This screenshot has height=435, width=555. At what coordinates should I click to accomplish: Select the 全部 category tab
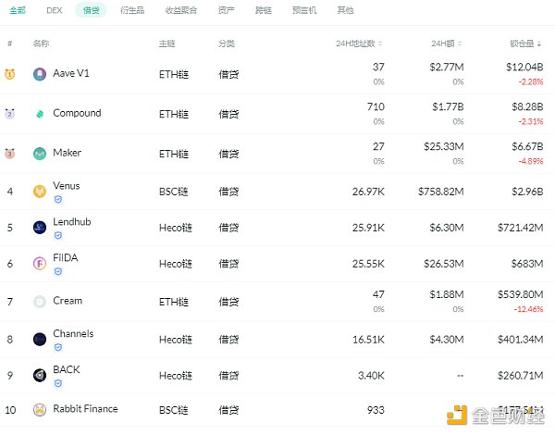coord(17,10)
